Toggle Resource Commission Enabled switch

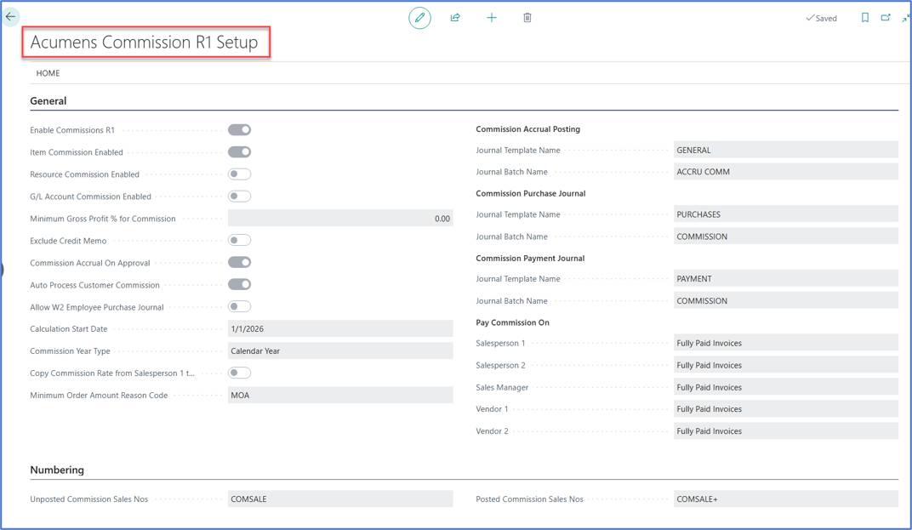coord(239,174)
